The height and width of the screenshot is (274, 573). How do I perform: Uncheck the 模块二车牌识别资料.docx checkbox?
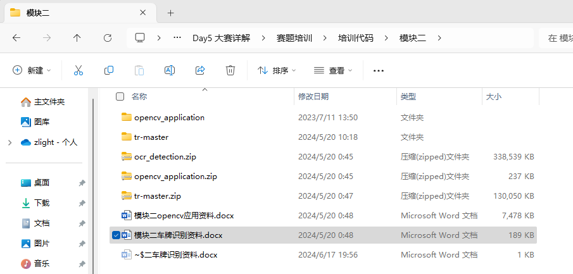(x=116, y=235)
